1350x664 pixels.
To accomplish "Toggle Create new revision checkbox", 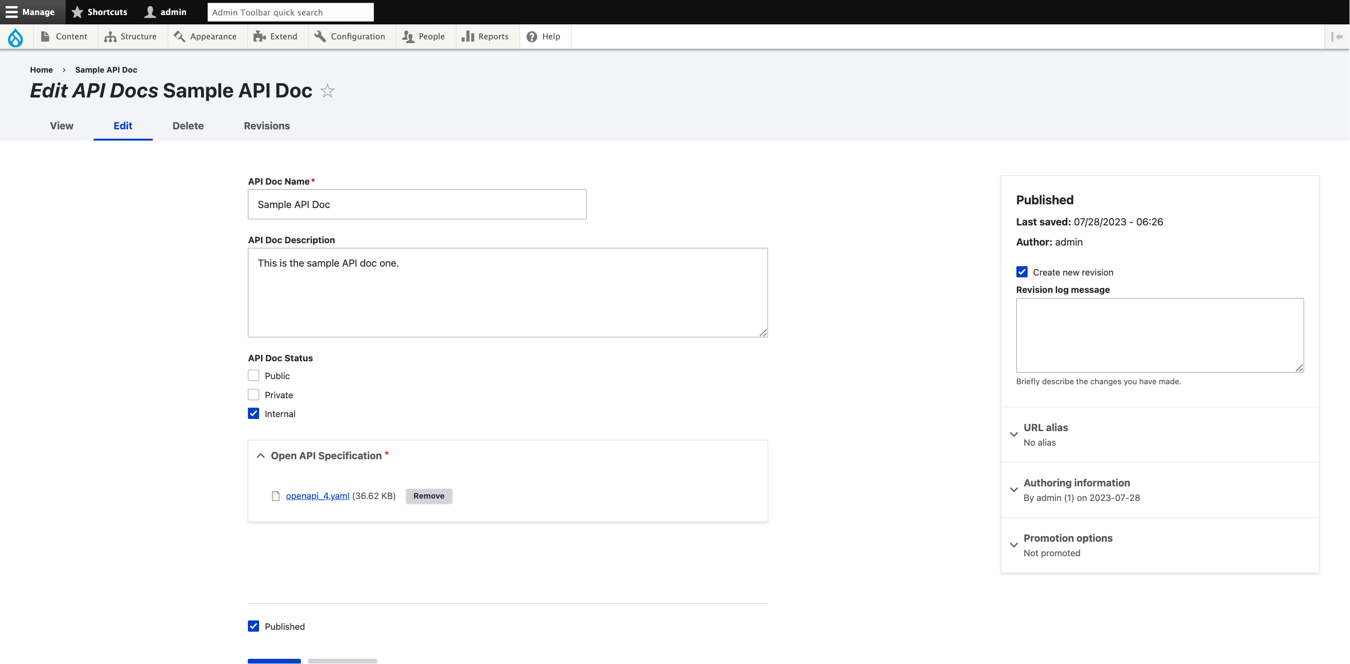I will click(x=1022, y=272).
